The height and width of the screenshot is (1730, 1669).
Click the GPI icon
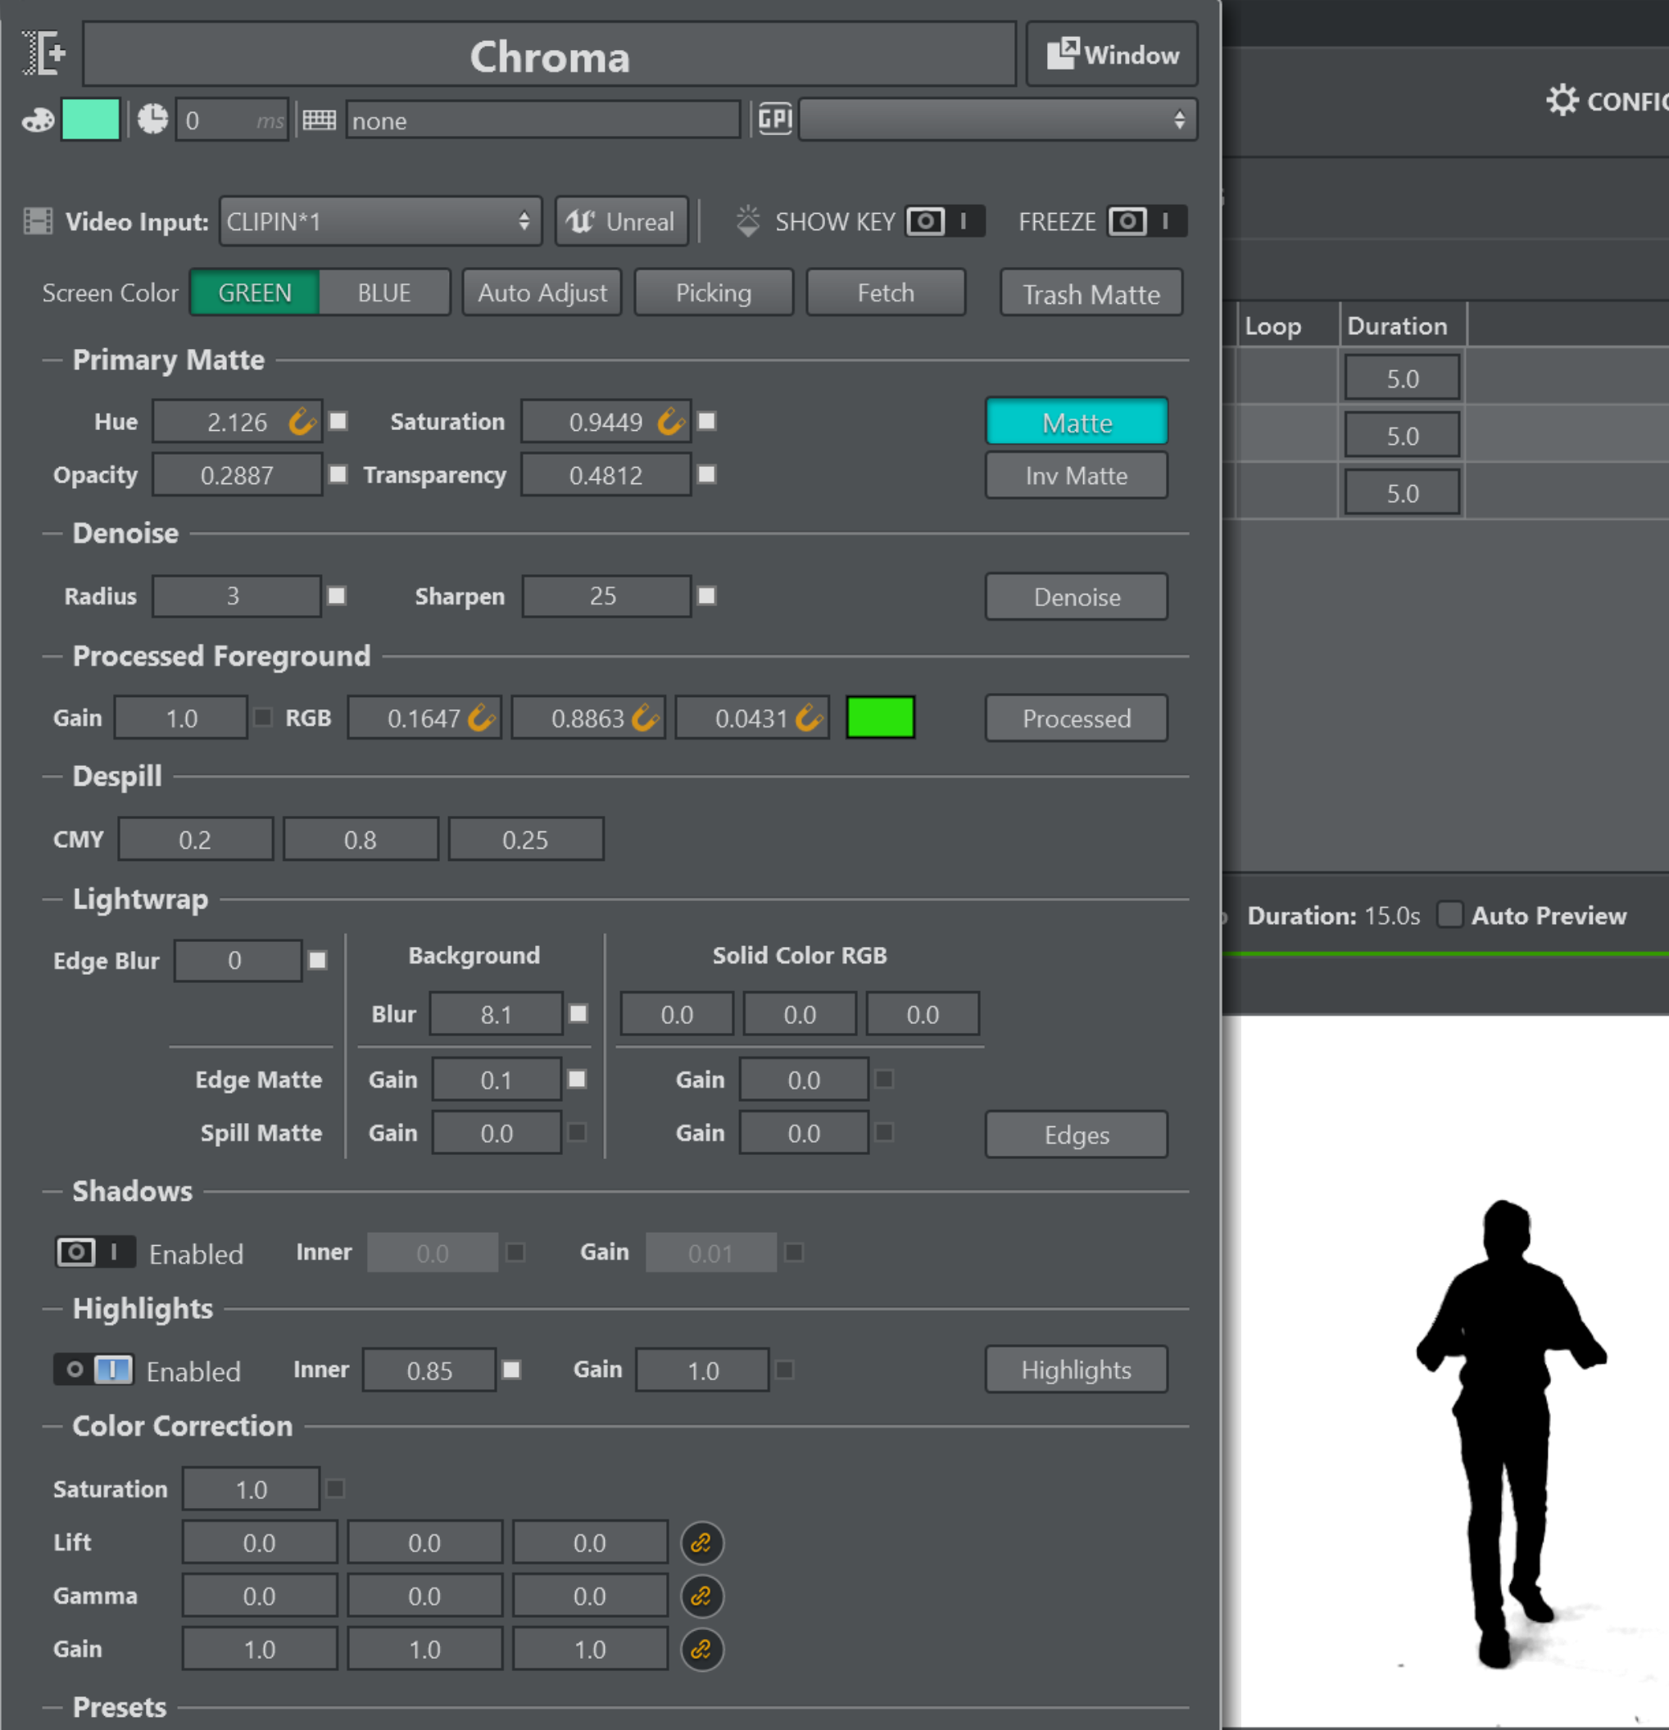[774, 119]
